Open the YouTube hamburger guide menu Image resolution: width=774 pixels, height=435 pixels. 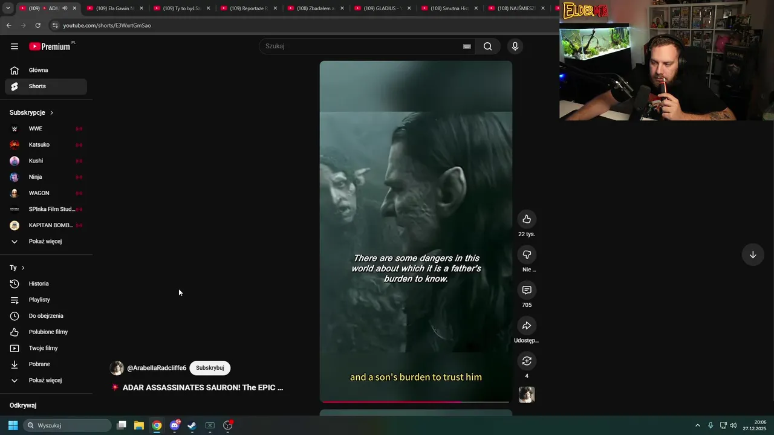tap(15, 47)
